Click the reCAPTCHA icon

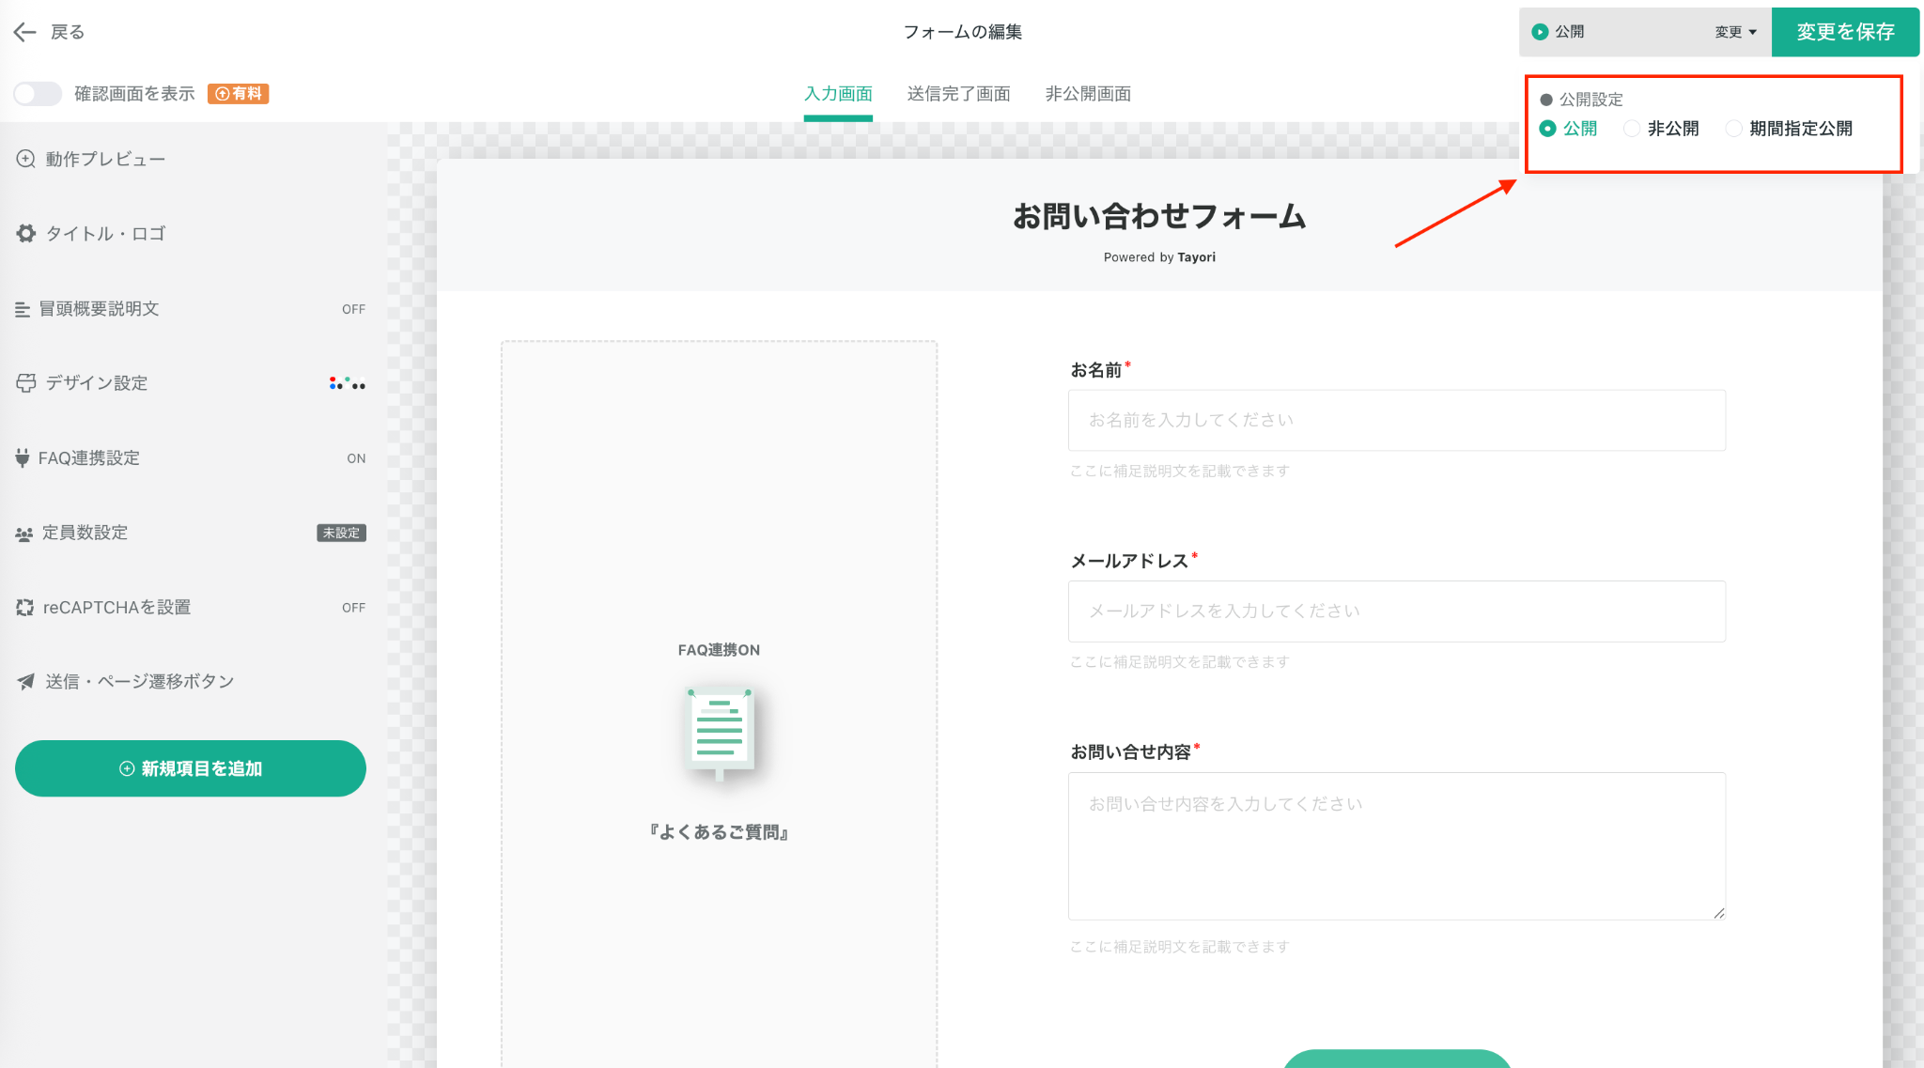24,608
